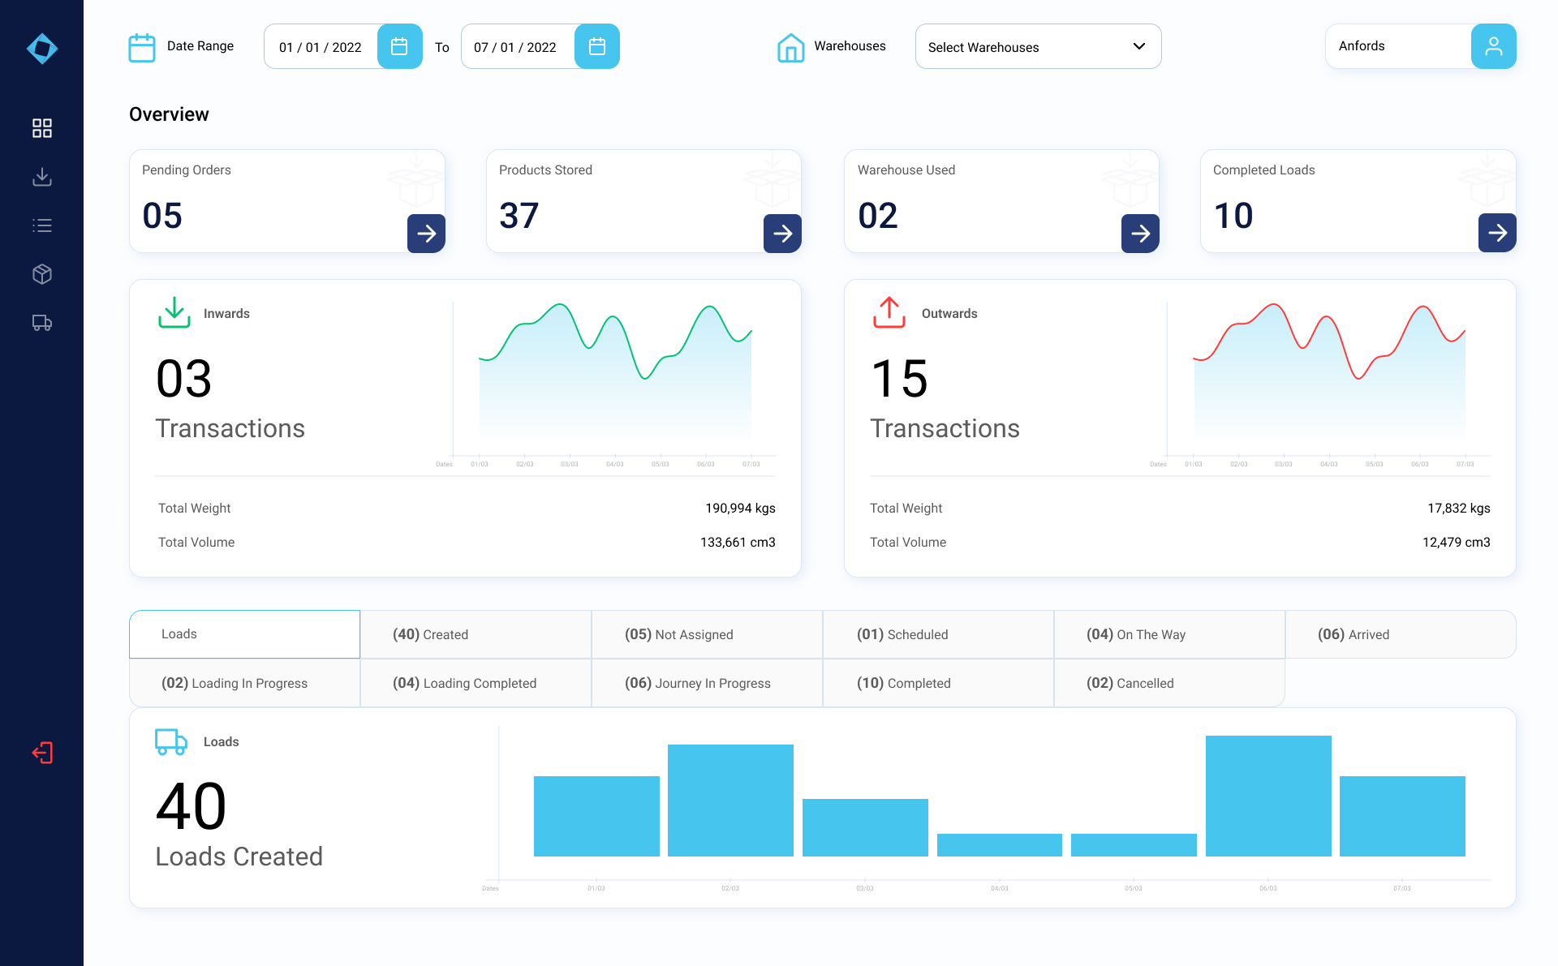
Task: Open the start date calendar picker
Action: (x=399, y=46)
